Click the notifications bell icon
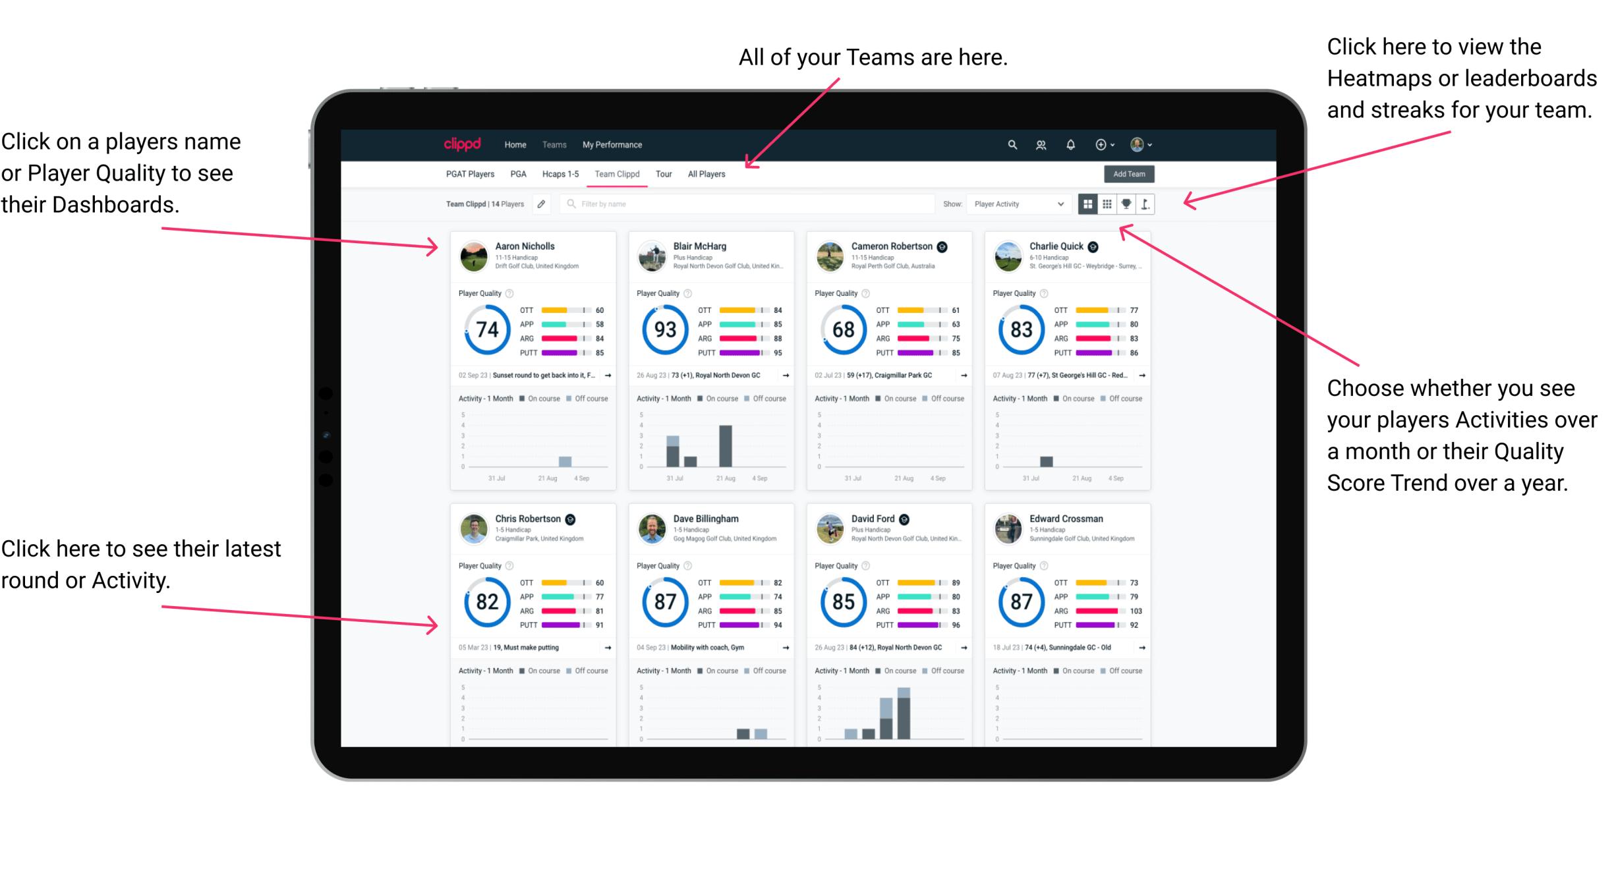This screenshot has height=869, width=1616. pyautogui.click(x=1071, y=144)
